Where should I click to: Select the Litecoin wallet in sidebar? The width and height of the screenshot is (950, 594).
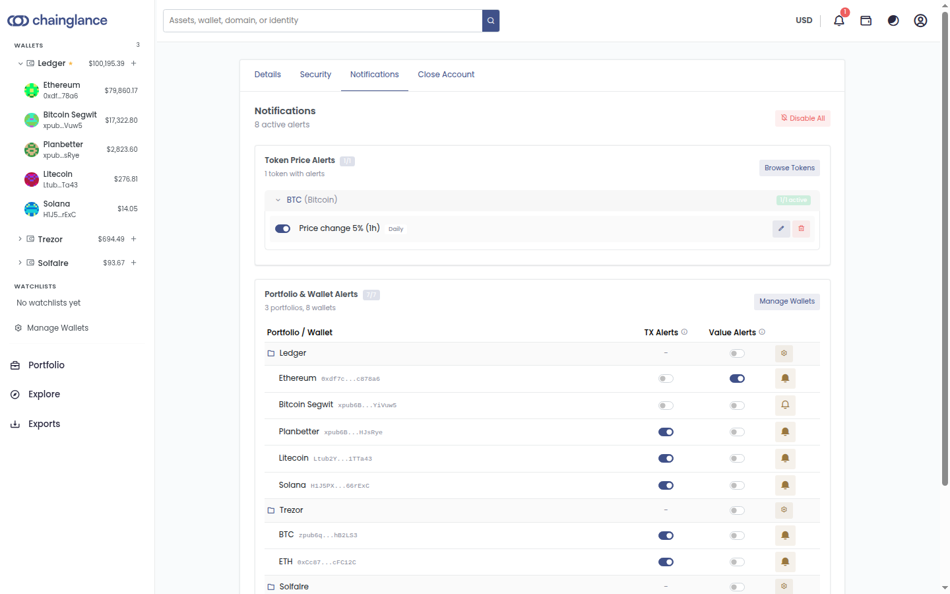[x=80, y=180]
